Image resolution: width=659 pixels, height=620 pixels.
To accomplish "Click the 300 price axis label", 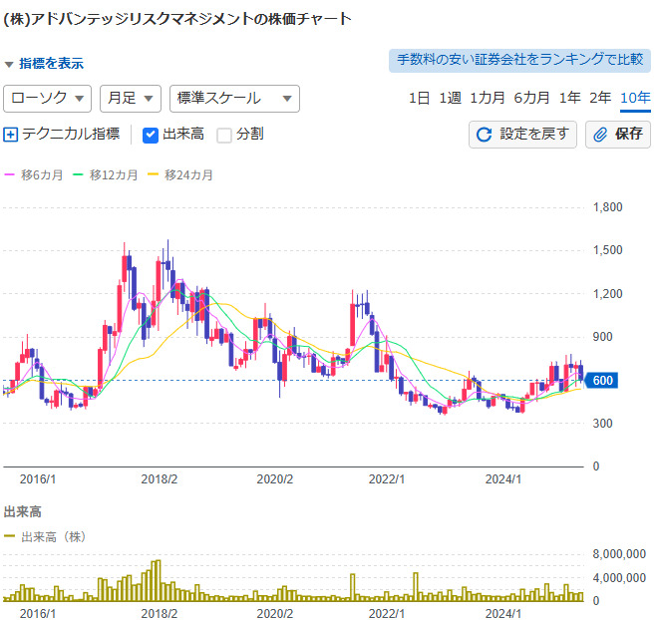I will [603, 424].
